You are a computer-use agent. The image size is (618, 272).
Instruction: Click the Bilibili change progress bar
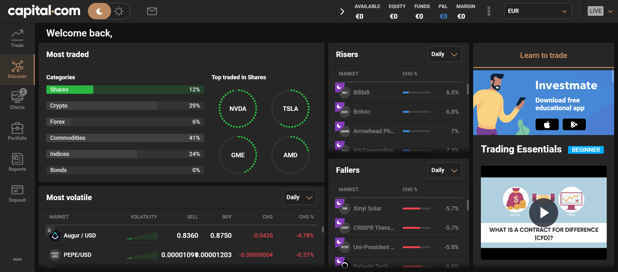coord(417,92)
